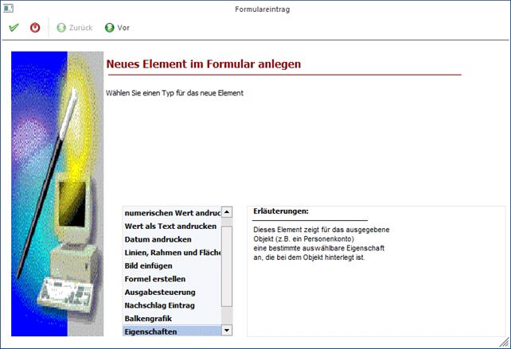Screen dimensions: 511x349
Task: Click the green checkmark confirm icon
Action: click(x=14, y=28)
